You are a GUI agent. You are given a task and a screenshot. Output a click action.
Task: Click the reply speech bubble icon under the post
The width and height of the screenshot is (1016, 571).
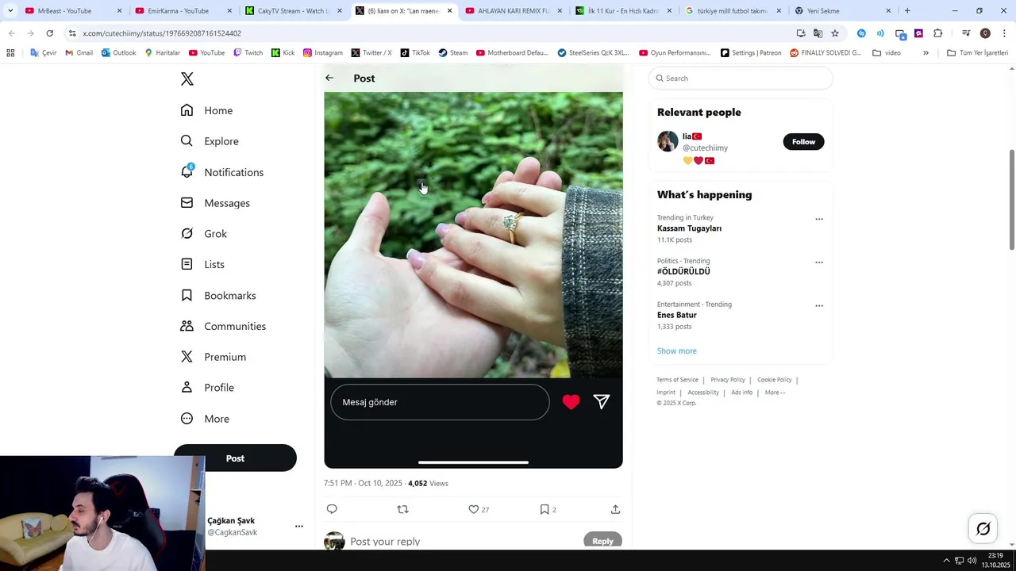[332, 509]
